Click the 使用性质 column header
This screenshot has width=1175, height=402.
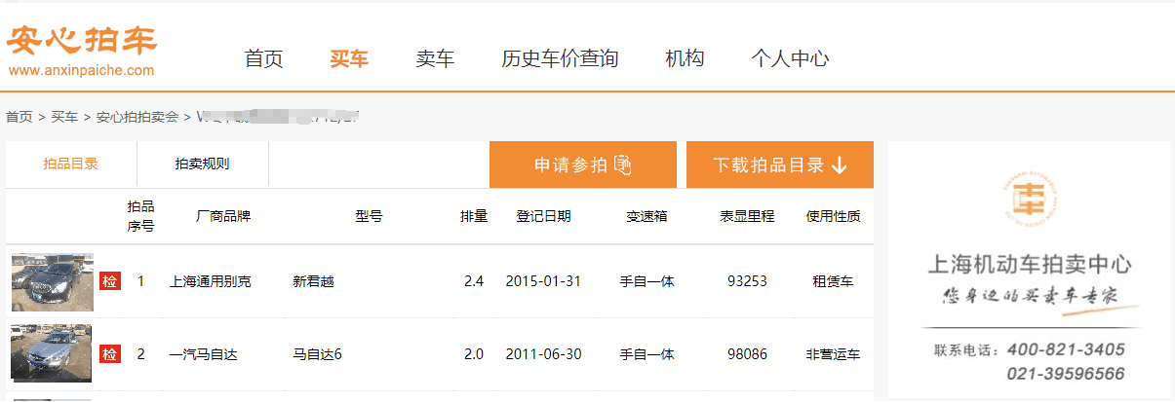click(834, 216)
